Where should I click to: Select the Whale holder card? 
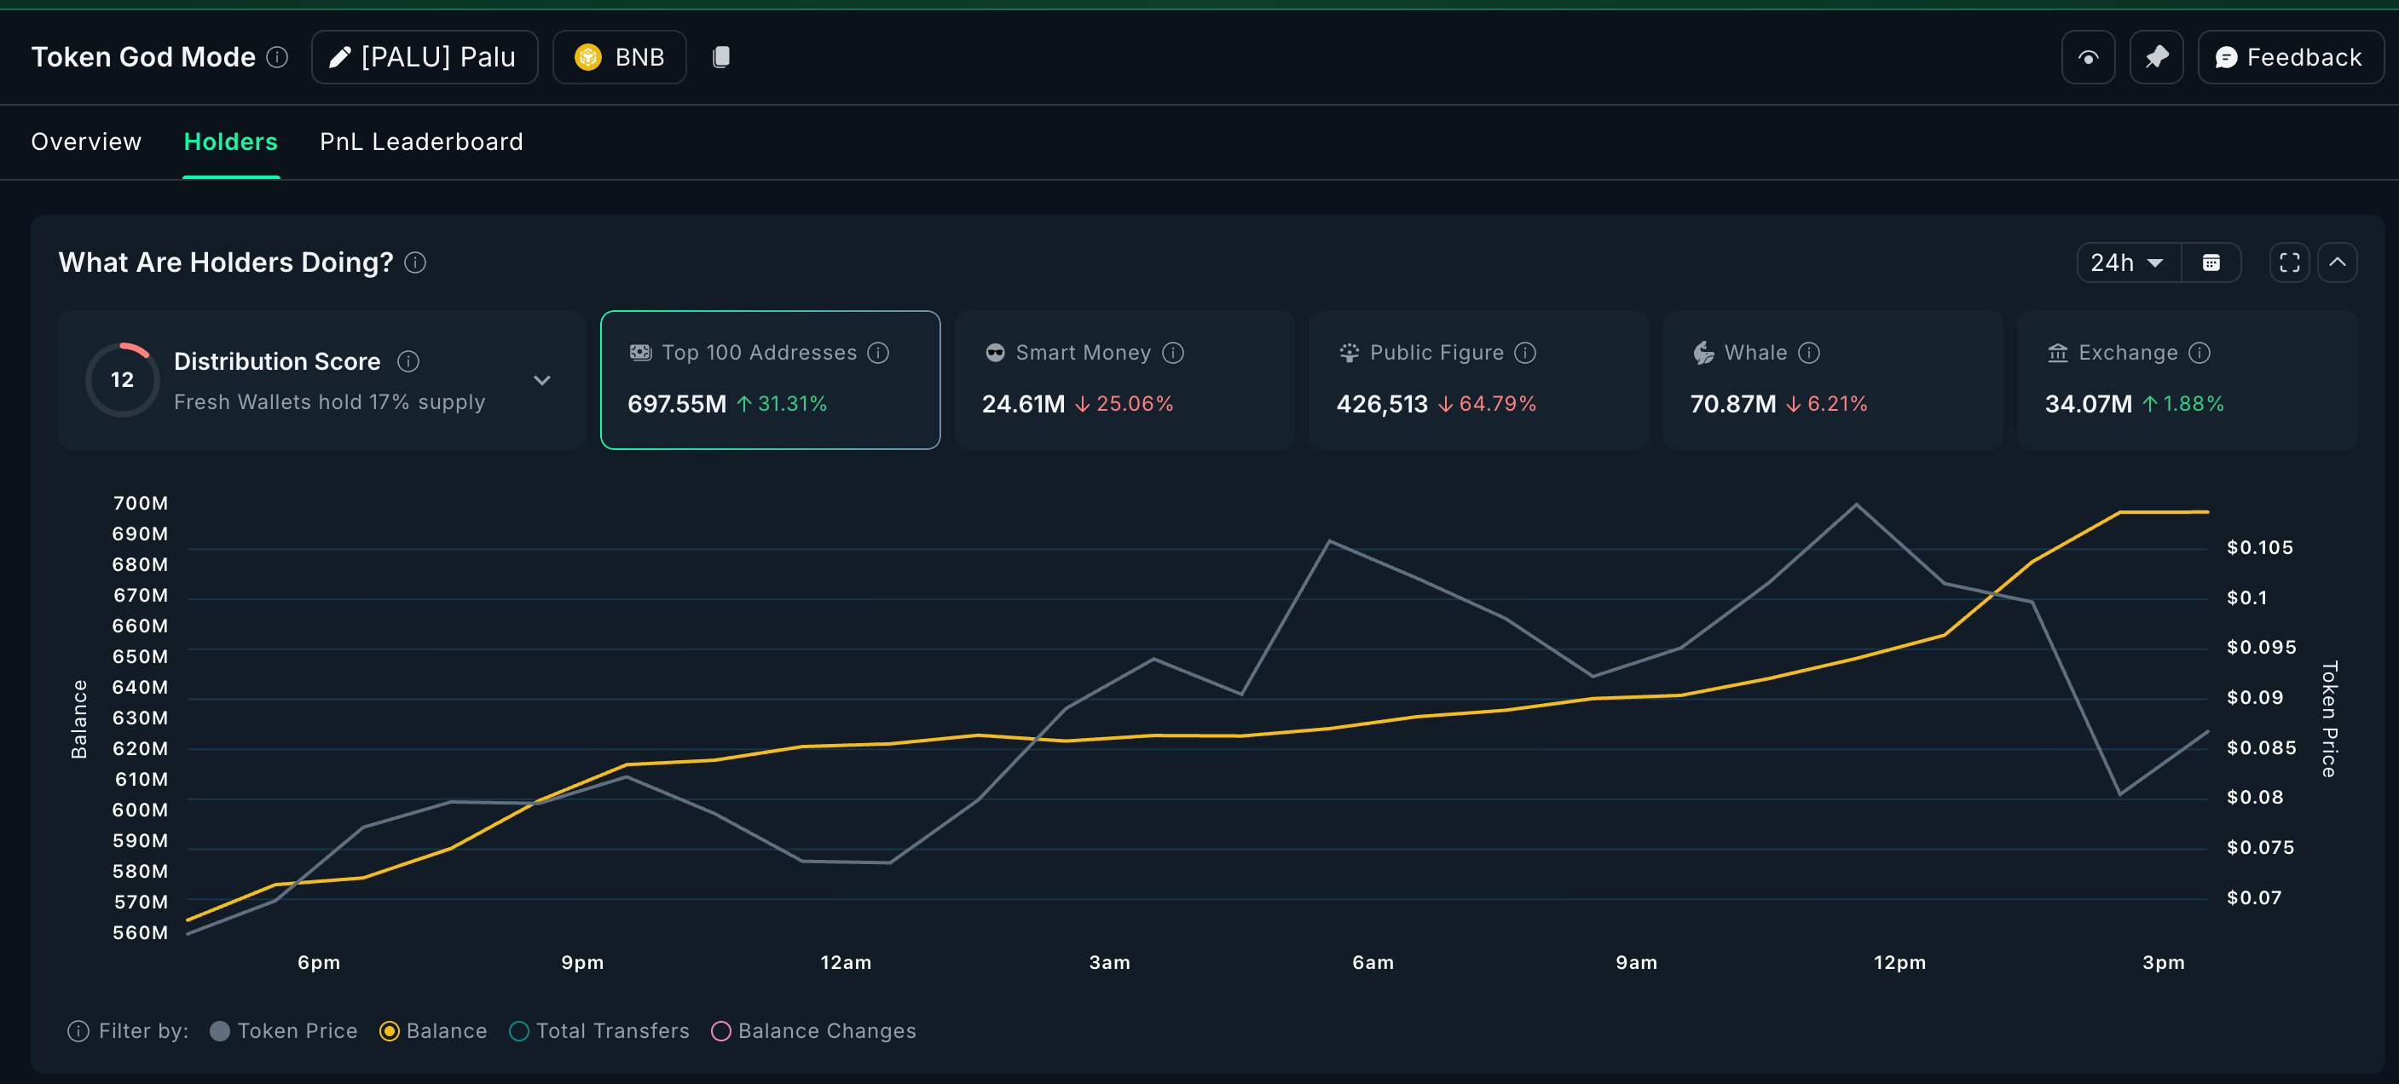1831,380
